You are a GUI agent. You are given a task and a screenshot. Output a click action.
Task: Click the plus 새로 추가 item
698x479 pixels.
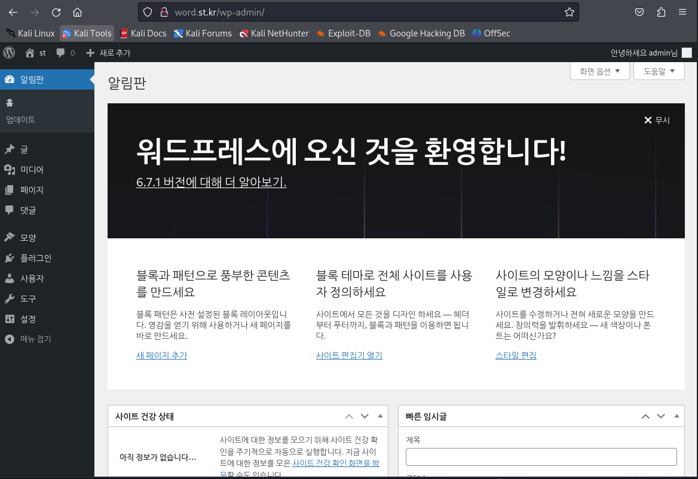tap(108, 53)
